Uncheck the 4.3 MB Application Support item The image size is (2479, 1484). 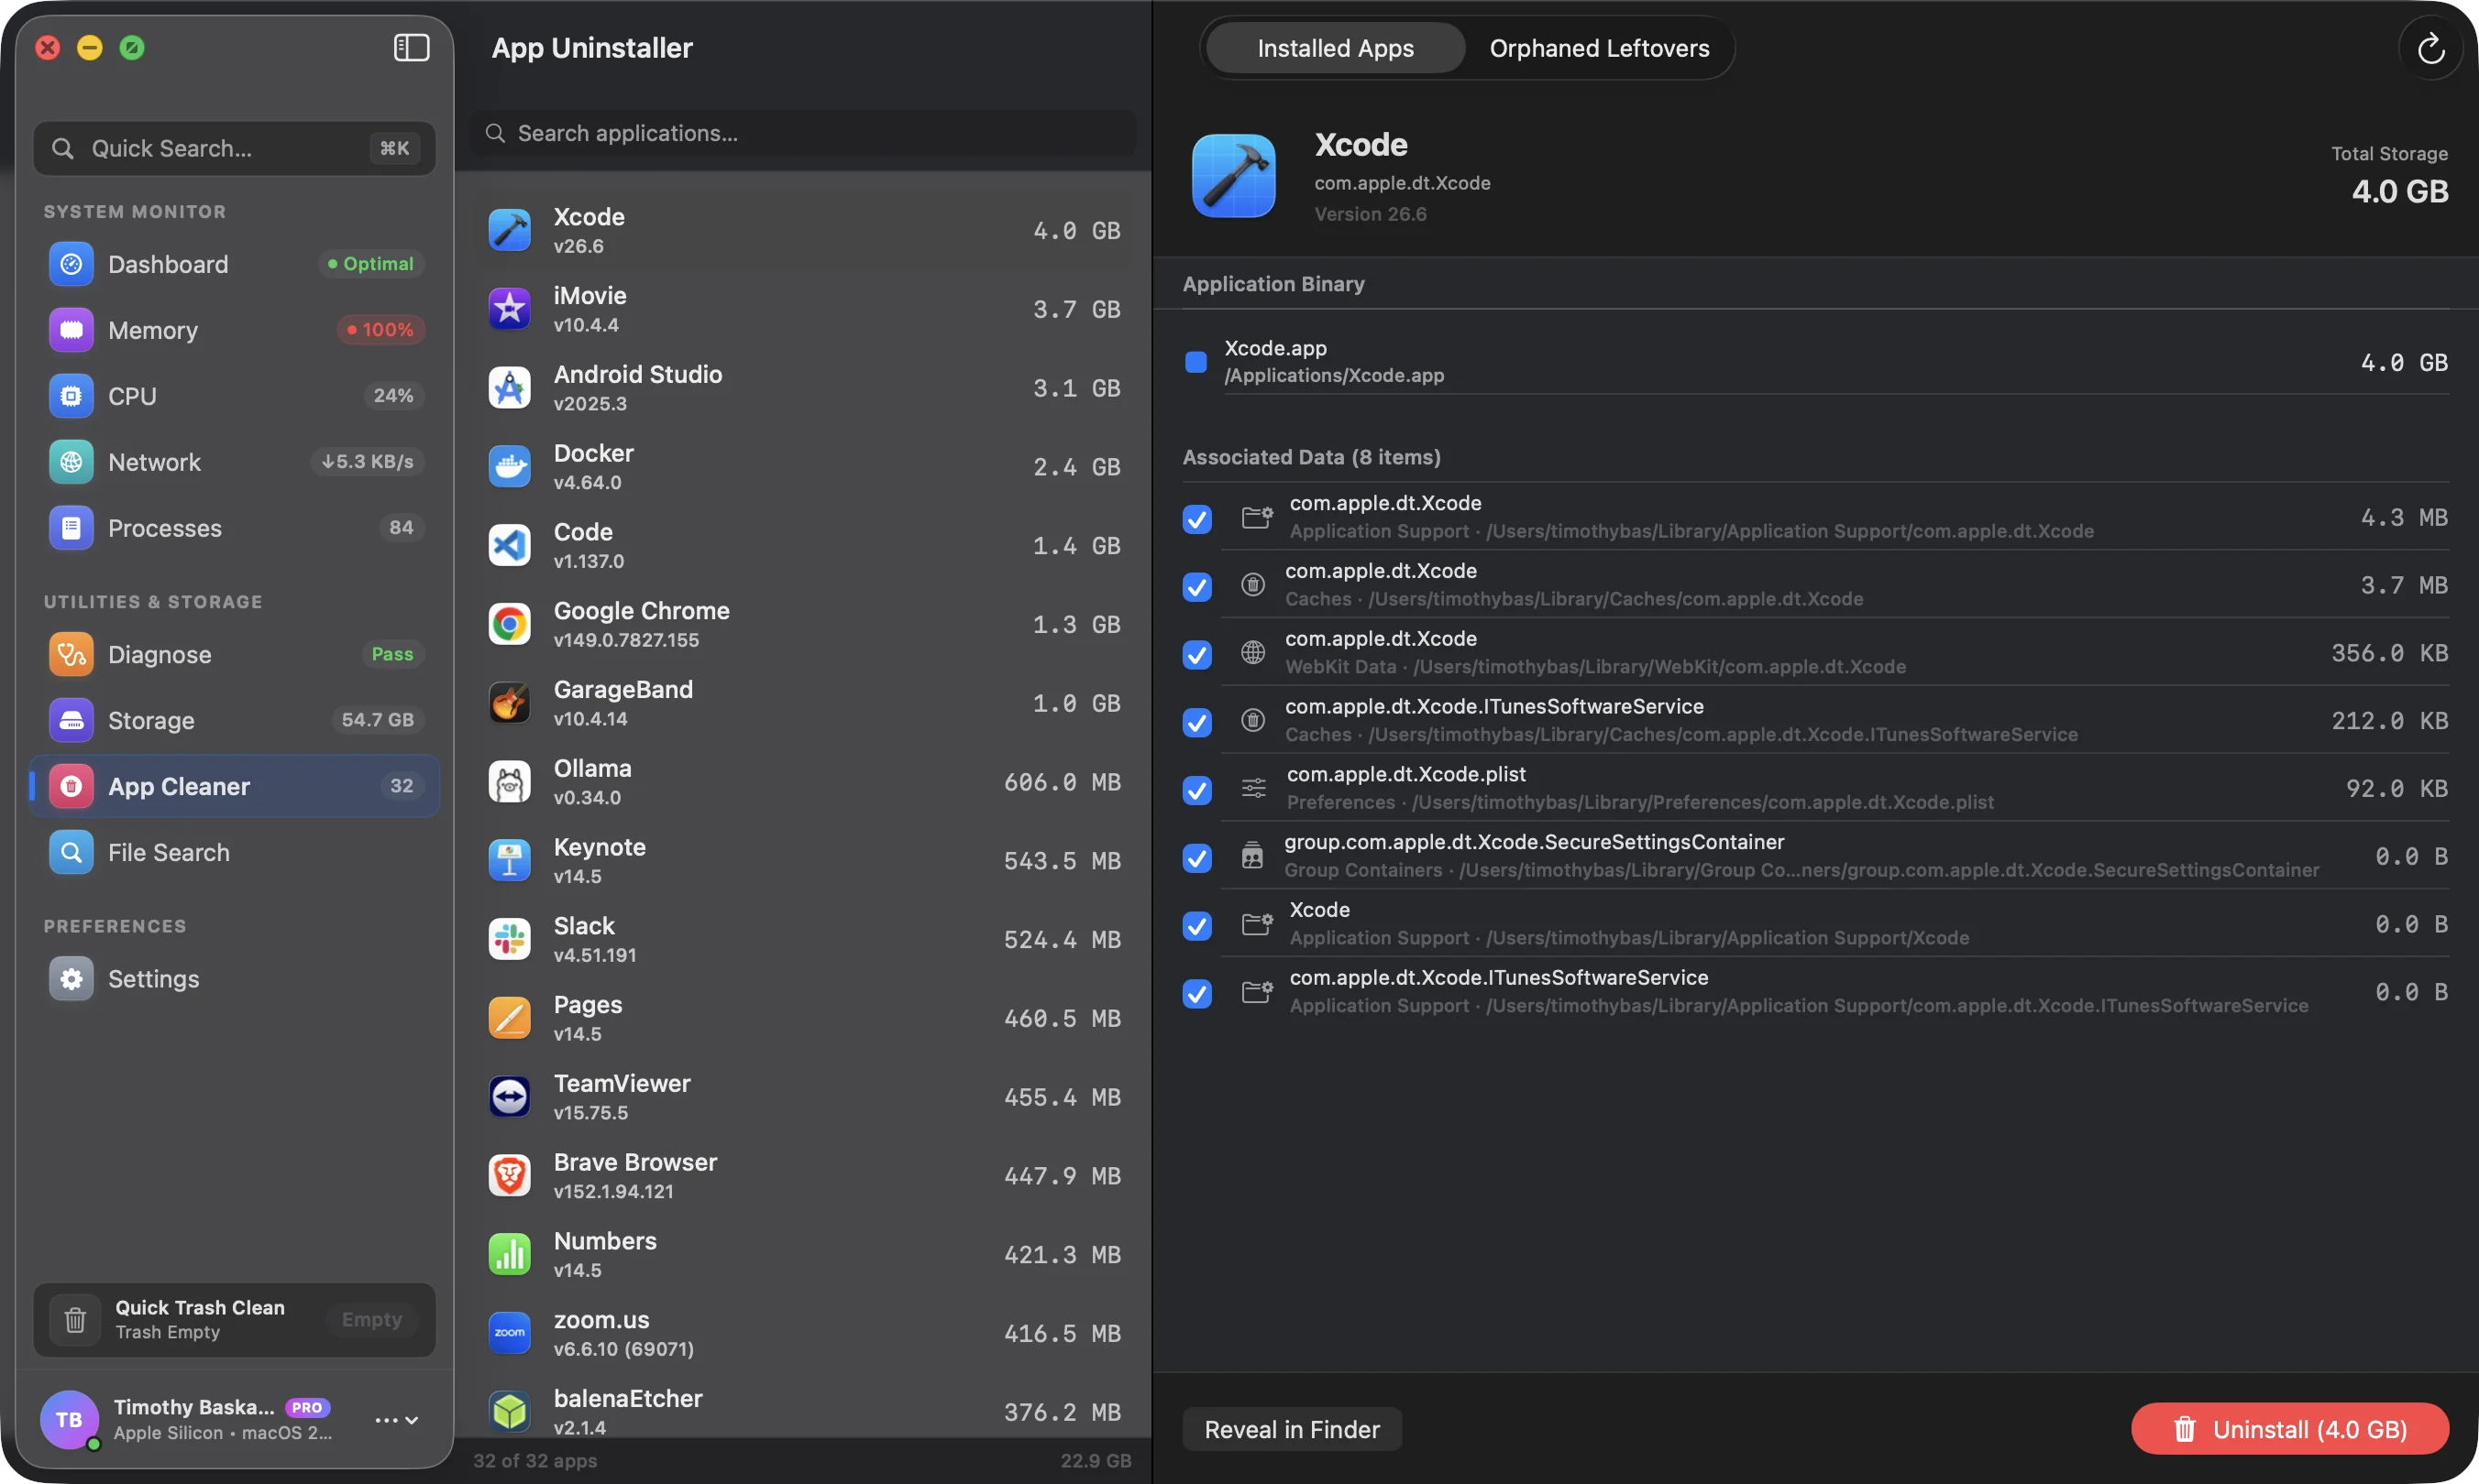click(1197, 518)
